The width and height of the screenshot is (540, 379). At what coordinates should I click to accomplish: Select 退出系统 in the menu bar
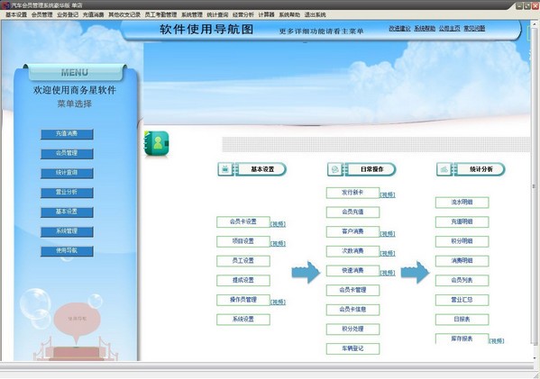coord(316,14)
